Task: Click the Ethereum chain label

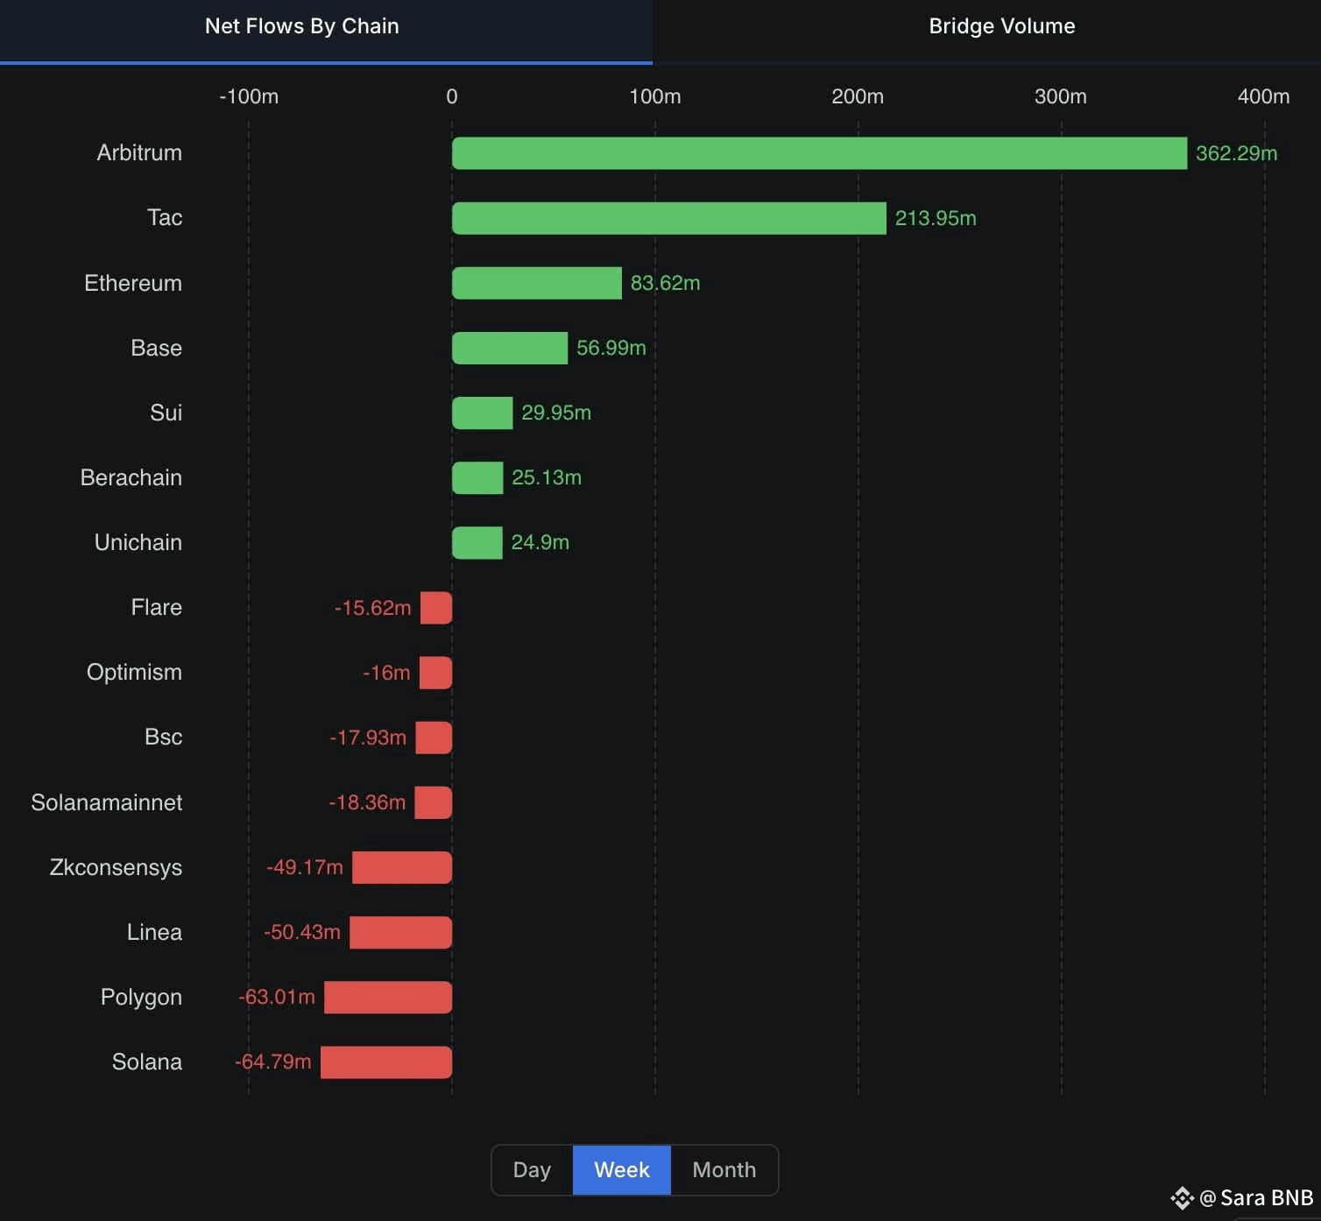Action: point(133,283)
